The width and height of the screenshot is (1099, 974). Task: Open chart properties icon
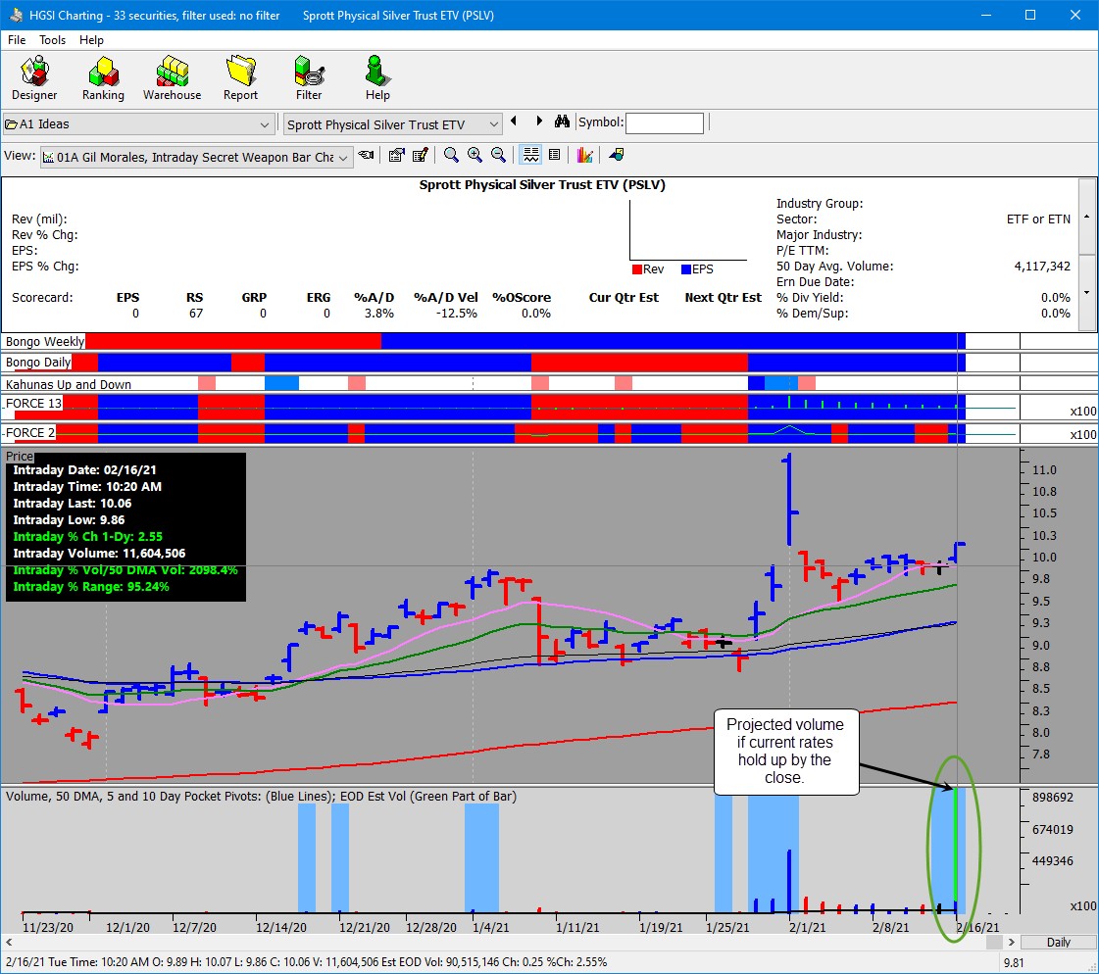[x=397, y=155]
